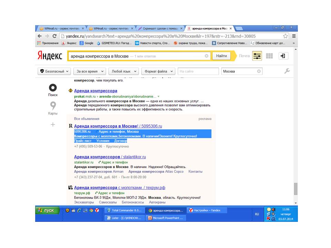Click the page vertical scrollbar thumb

click(295, 189)
